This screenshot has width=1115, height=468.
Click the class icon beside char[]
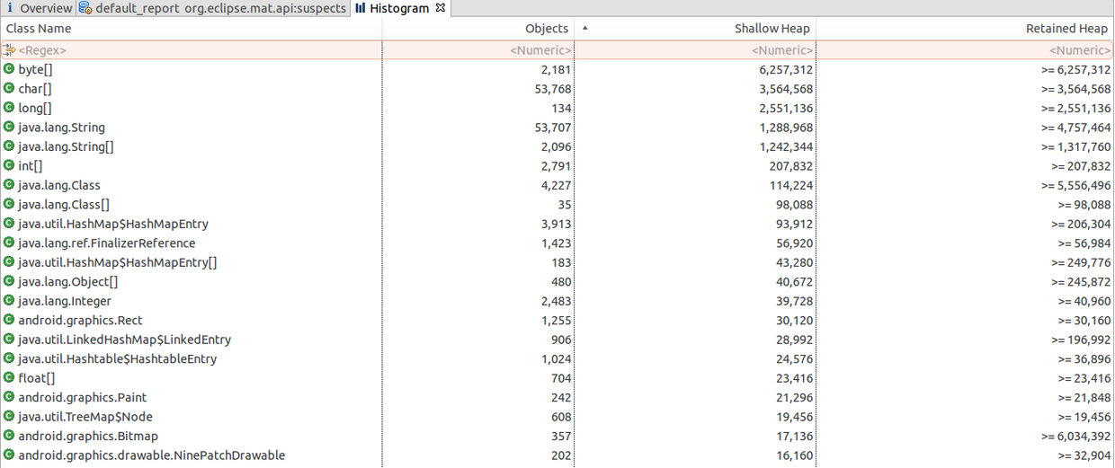pos(9,89)
